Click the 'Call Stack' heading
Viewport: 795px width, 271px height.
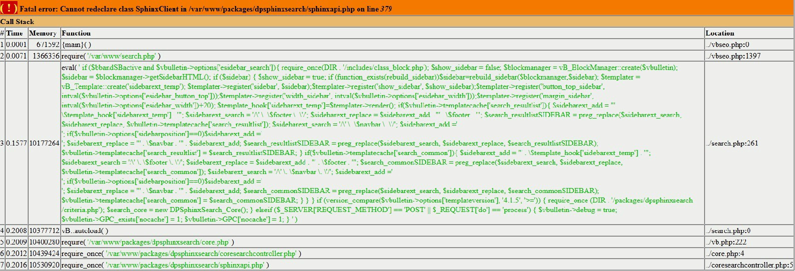[x=17, y=21]
